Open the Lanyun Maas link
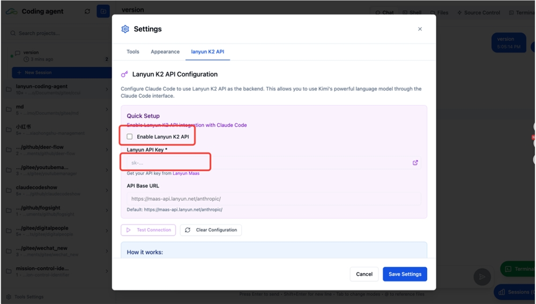The height and width of the screenshot is (304, 536). (x=186, y=173)
